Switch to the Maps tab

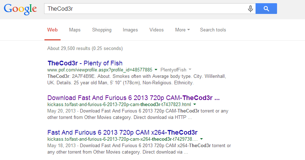click(75, 30)
